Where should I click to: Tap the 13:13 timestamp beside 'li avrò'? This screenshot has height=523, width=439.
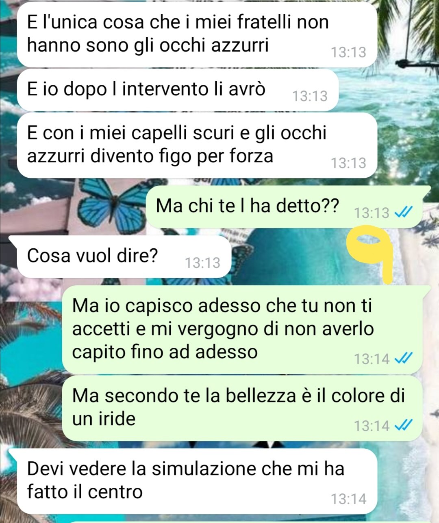[310, 96]
